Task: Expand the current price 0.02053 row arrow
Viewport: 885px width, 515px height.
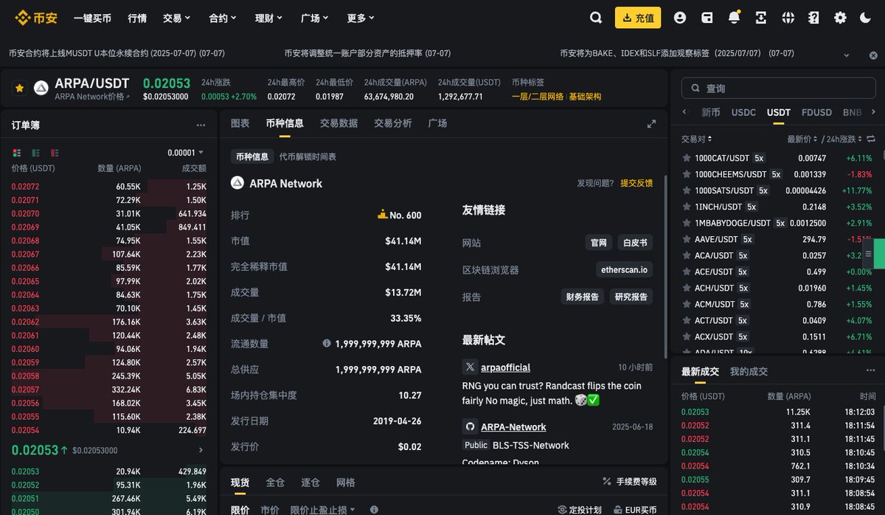Action: point(201,450)
